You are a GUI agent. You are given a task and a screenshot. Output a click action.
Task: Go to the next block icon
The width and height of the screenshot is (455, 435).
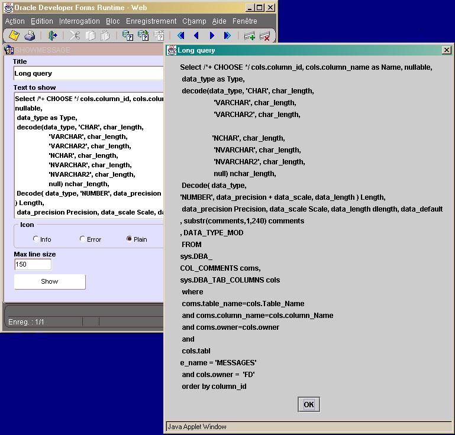(x=227, y=35)
